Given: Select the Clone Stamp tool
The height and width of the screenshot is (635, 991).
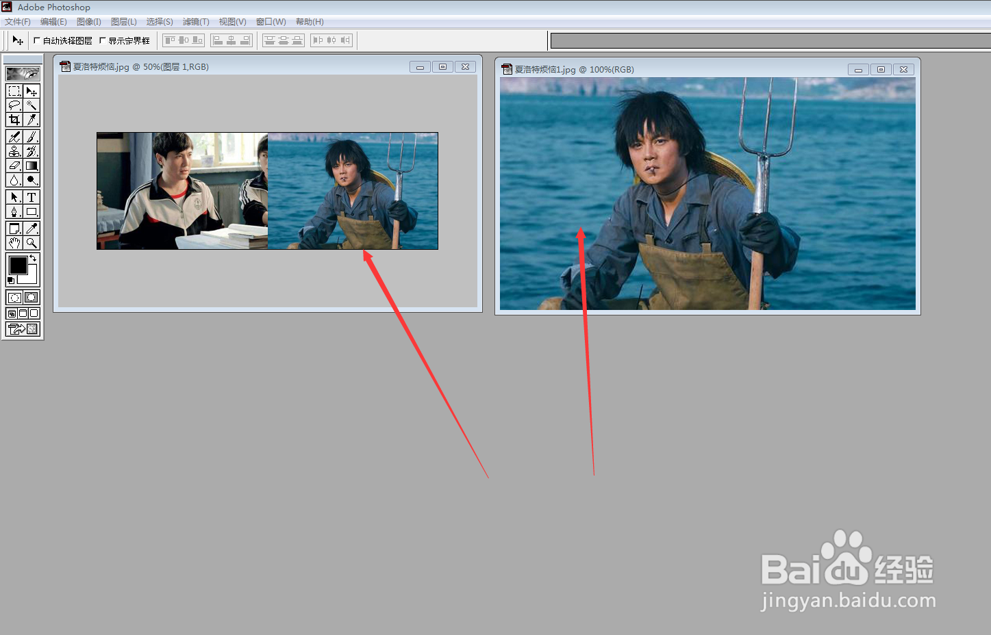Looking at the screenshot, I should (14, 151).
